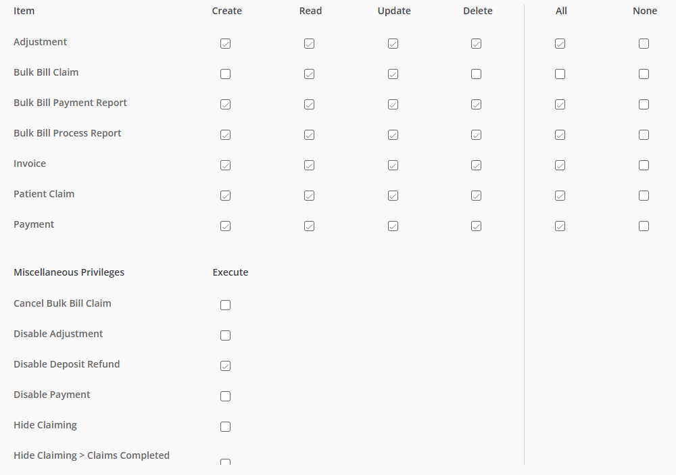Enable Execute for Disable Payment

coord(226,396)
